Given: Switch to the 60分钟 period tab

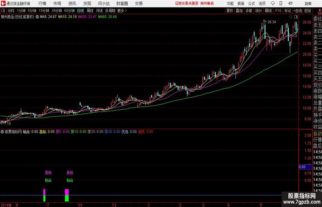Looking at the screenshot, I should coord(69,11).
